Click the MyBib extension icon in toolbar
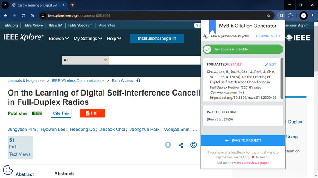Image resolution: width=318 pixels, height=178 pixels. coord(281,15)
